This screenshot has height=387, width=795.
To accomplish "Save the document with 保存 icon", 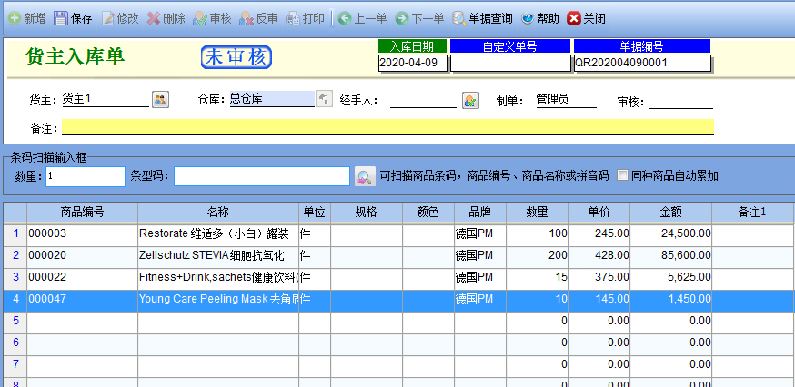I will 61,18.
